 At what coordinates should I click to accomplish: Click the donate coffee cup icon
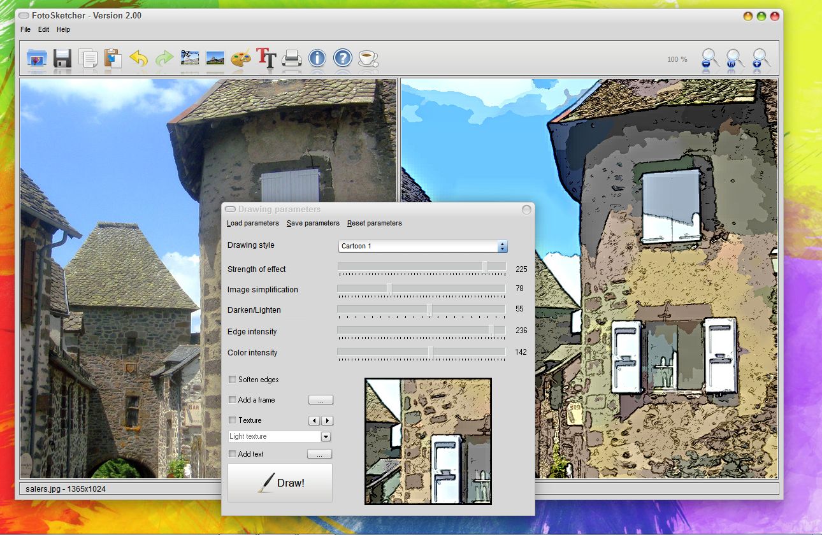point(368,59)
